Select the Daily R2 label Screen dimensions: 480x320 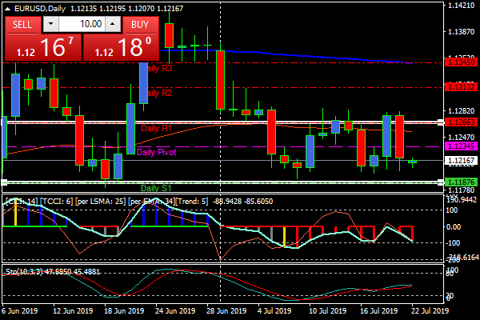click(159, 93)
